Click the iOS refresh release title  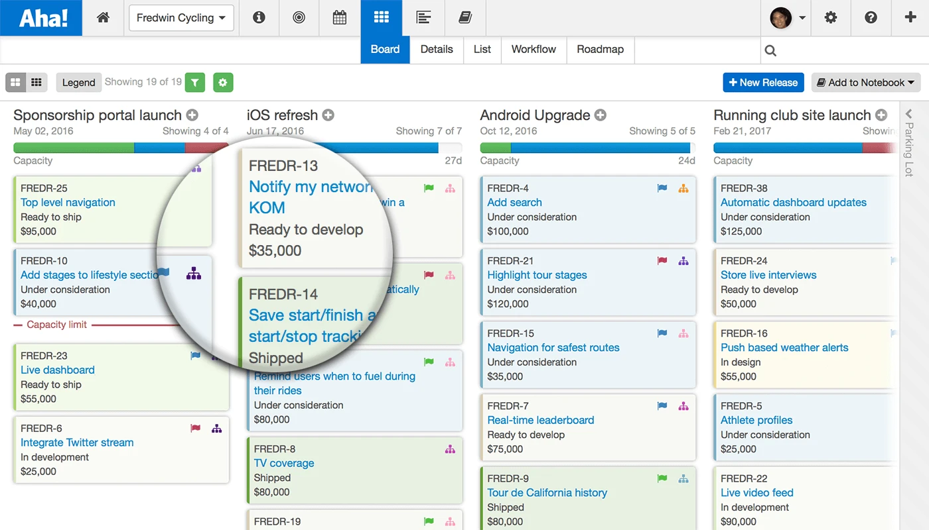click(282, 115)
